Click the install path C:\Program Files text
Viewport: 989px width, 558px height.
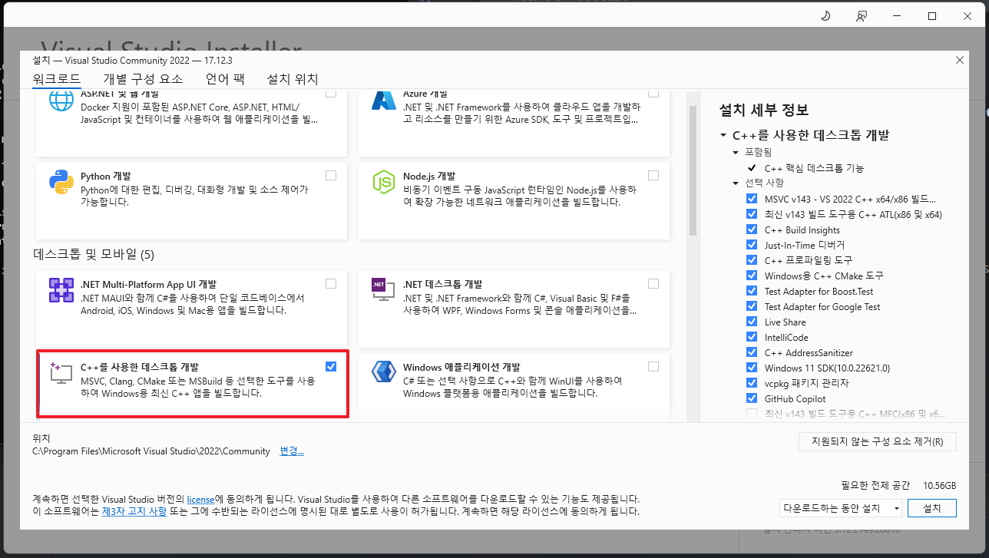pyautogui.click(x=151, y=451)
